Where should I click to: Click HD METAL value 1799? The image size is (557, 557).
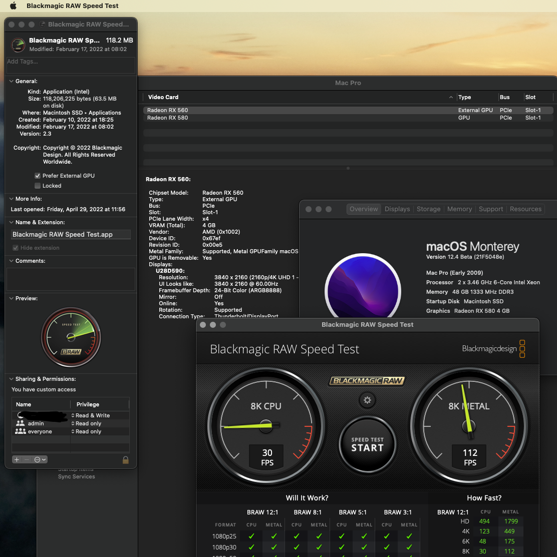tap(510, 521)
